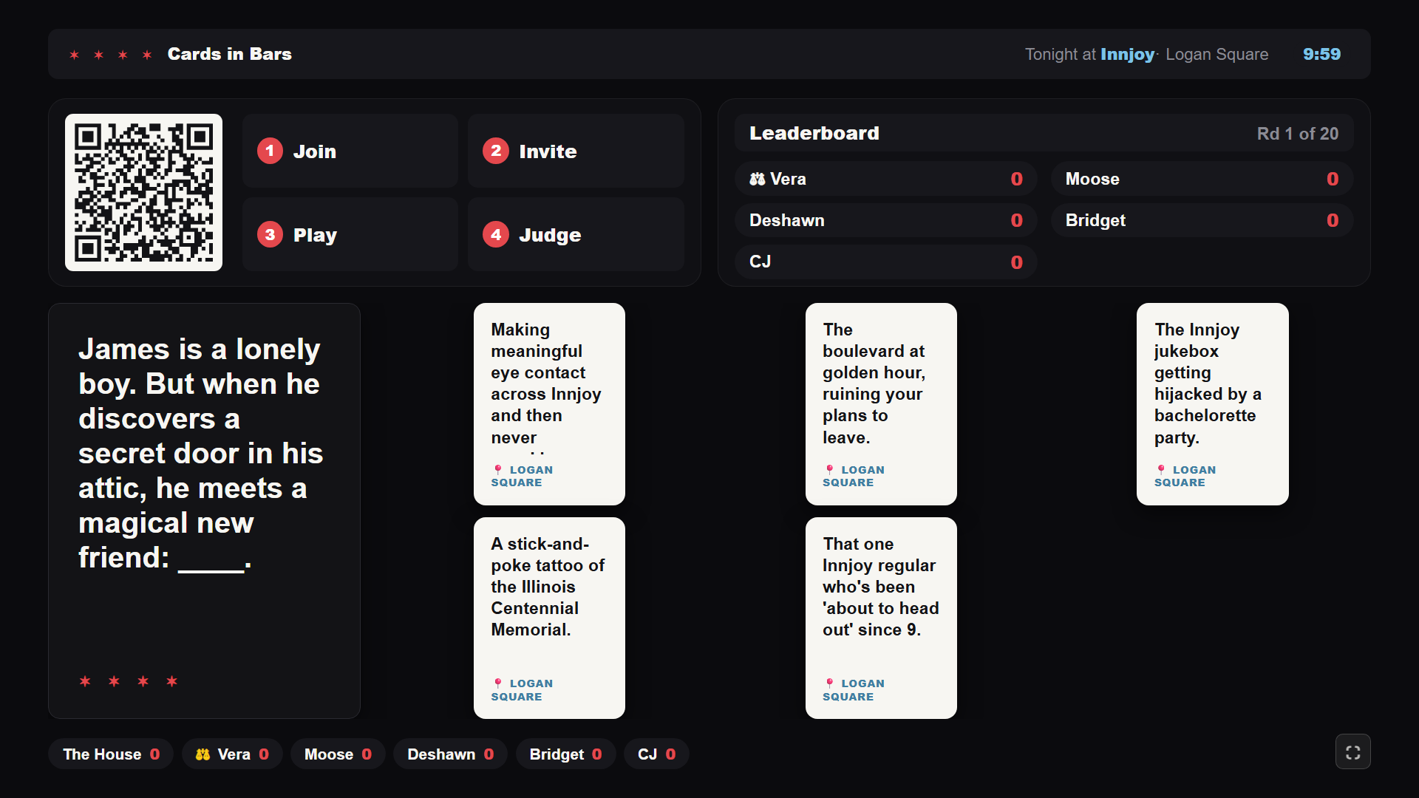Click the number 1 badge beside Join
Image resolution: width=1419 pixels, height=798 pixels.
[270, 151]
